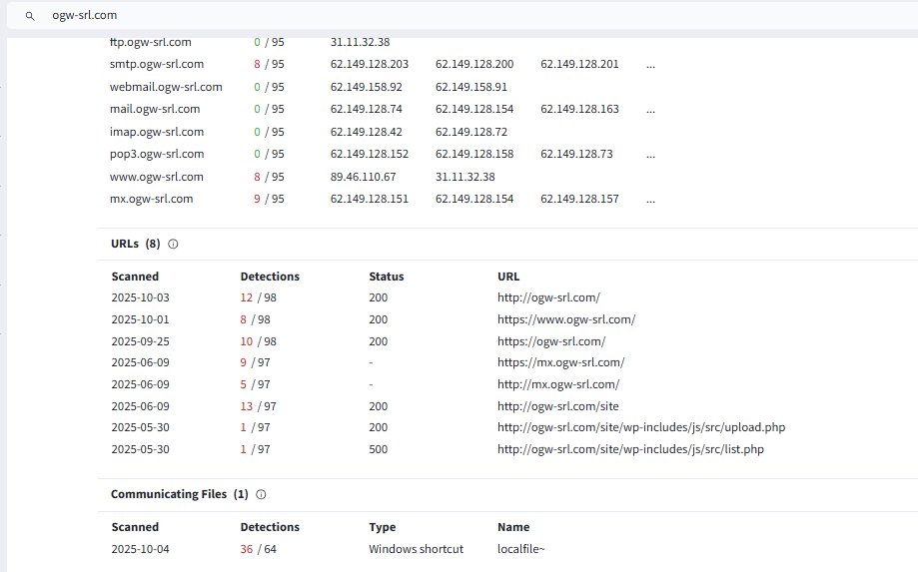Viewport: 918px width, 572px height.
Task: Click detections 9 / 95 for mx.ogw-srl.com
Action: click(269, 199)
